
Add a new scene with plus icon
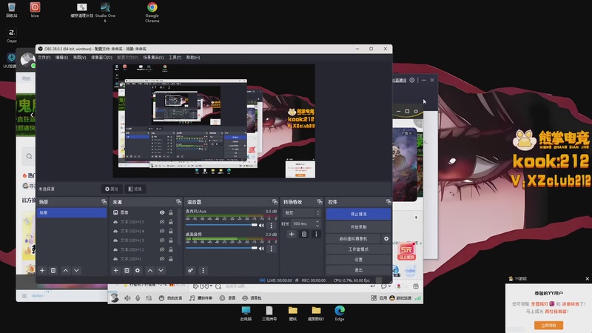coord(42,270)
